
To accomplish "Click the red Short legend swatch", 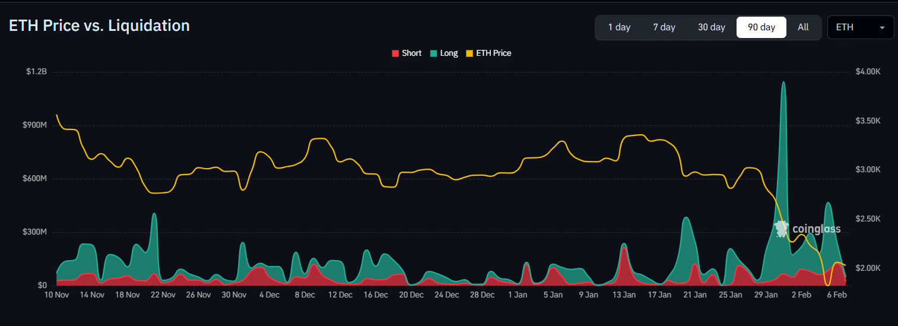I will click(395, 53).
